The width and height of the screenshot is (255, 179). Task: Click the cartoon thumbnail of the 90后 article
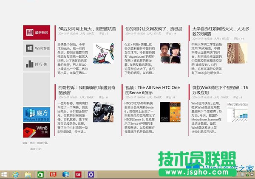103,53
